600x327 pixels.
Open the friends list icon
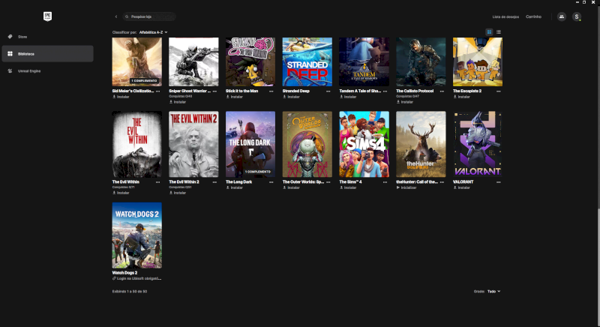coord(561,16)
